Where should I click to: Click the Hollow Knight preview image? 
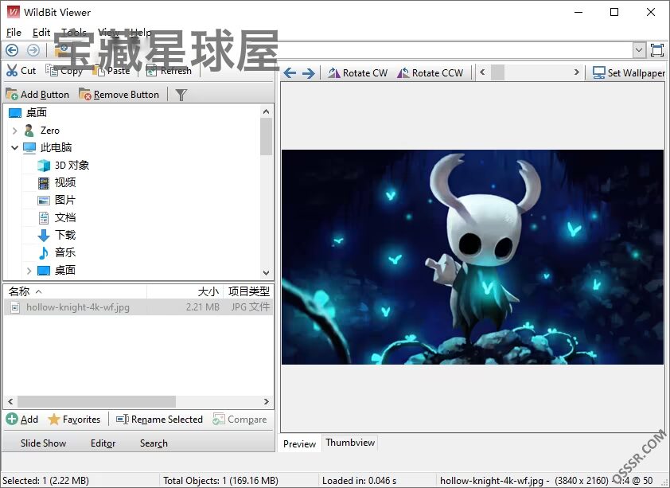coord(473,257)
